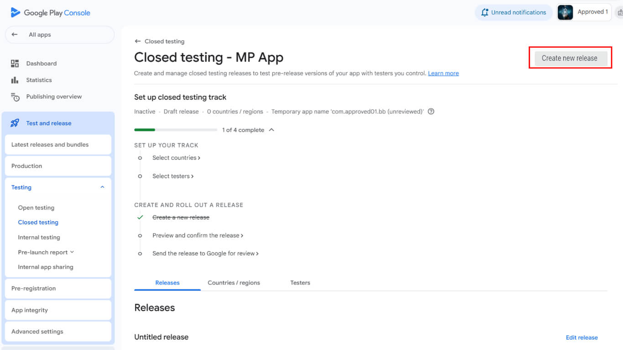Switch to the Testers tab

tap(300, 283)
